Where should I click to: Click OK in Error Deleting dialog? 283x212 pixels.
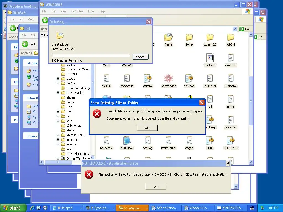pyautogui.click(x=147, y=128)
